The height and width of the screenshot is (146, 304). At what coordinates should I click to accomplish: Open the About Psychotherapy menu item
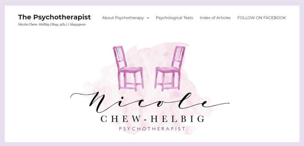(123, 18)
